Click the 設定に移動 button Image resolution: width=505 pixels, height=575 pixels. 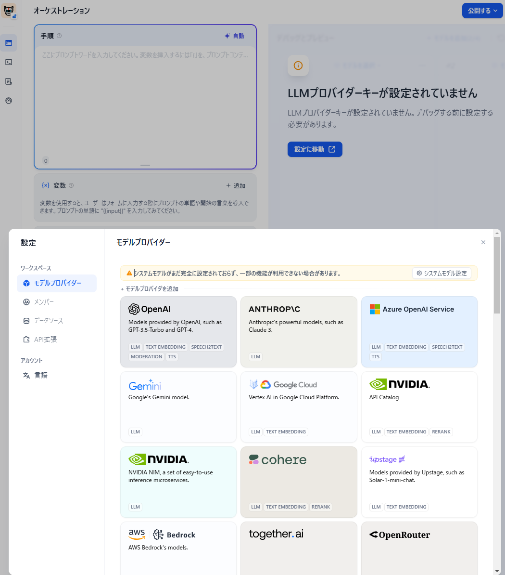tap(315, 149)
